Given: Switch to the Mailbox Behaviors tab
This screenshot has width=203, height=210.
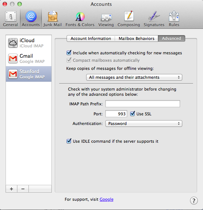Looking at the screenshot, I should (x=136, y=38).
